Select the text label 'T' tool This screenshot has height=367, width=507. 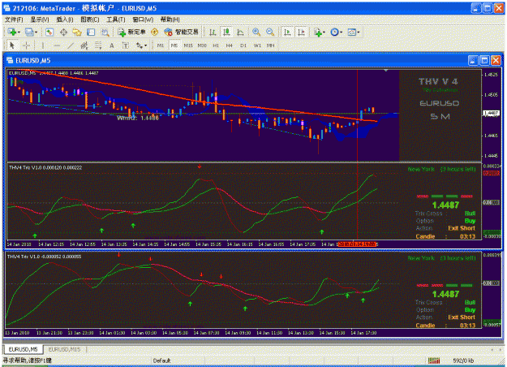coord(126,45)
